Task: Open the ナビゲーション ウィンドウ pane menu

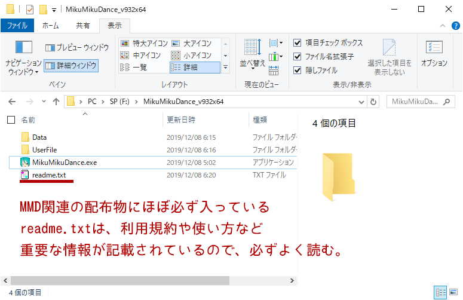Action: [23, 58]
